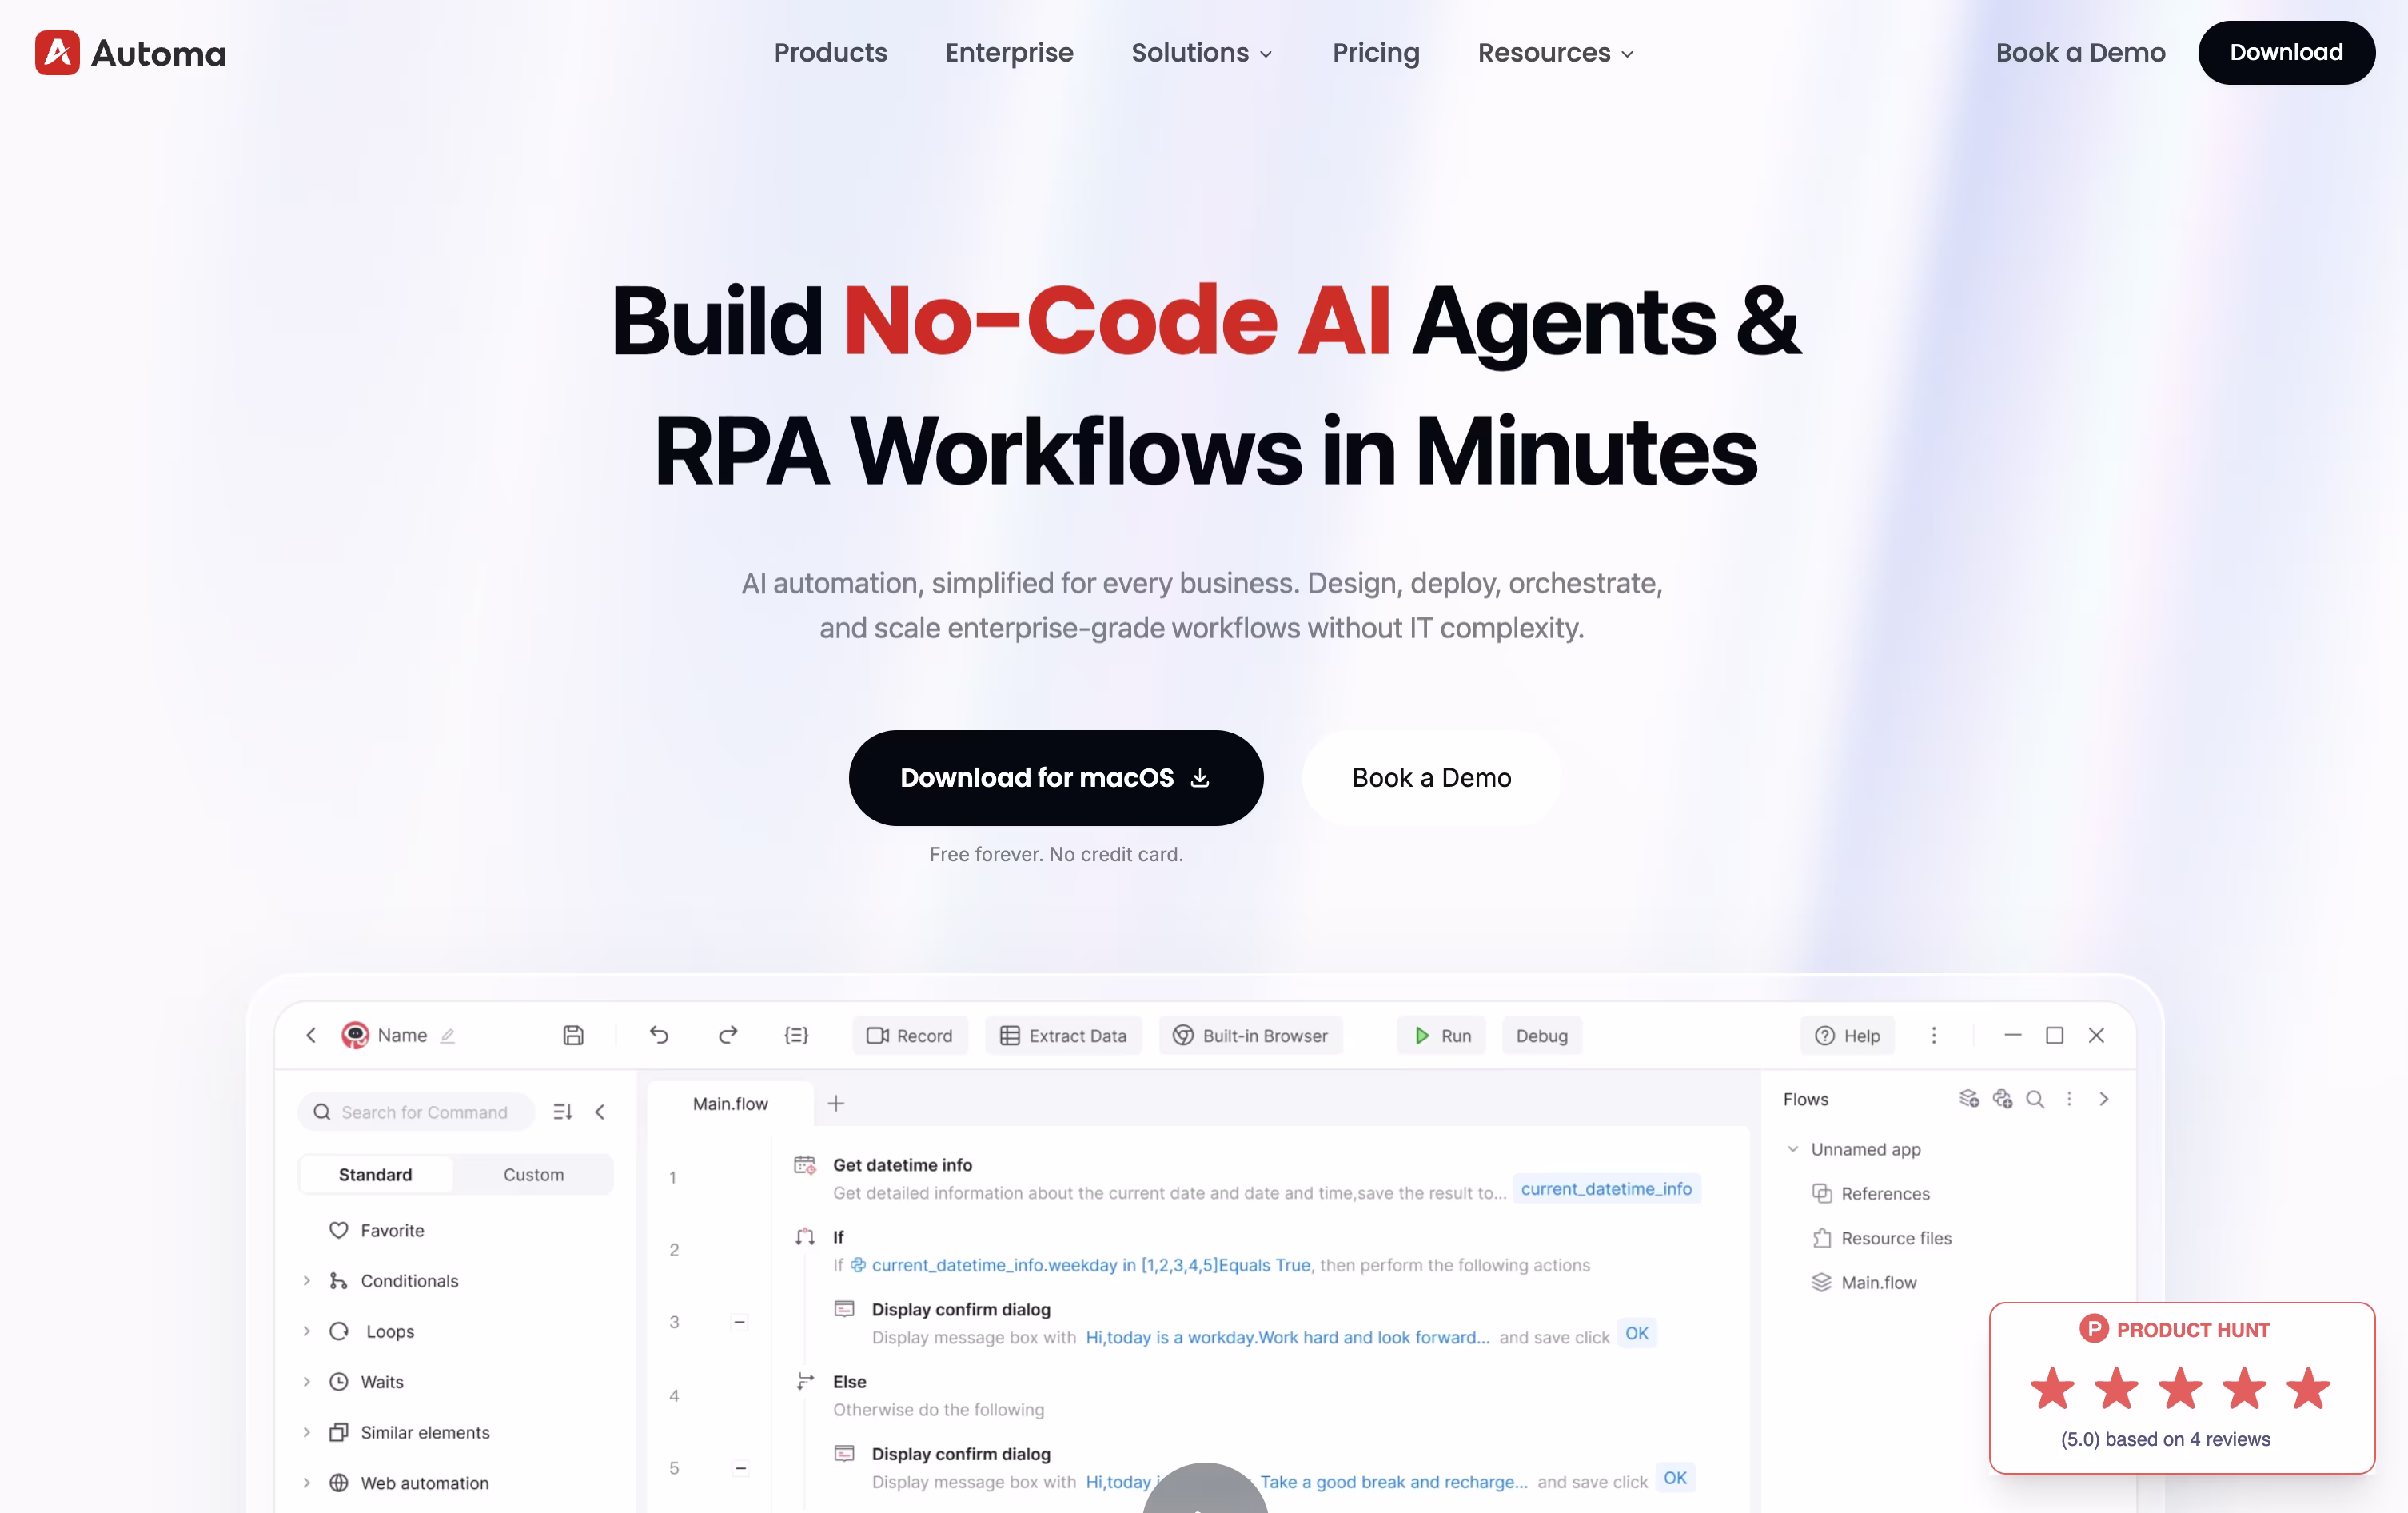Click the first Flows panel layers icon
The width and height of the screenshot is (2408, 1513).
click(x=1968, y=1099)
